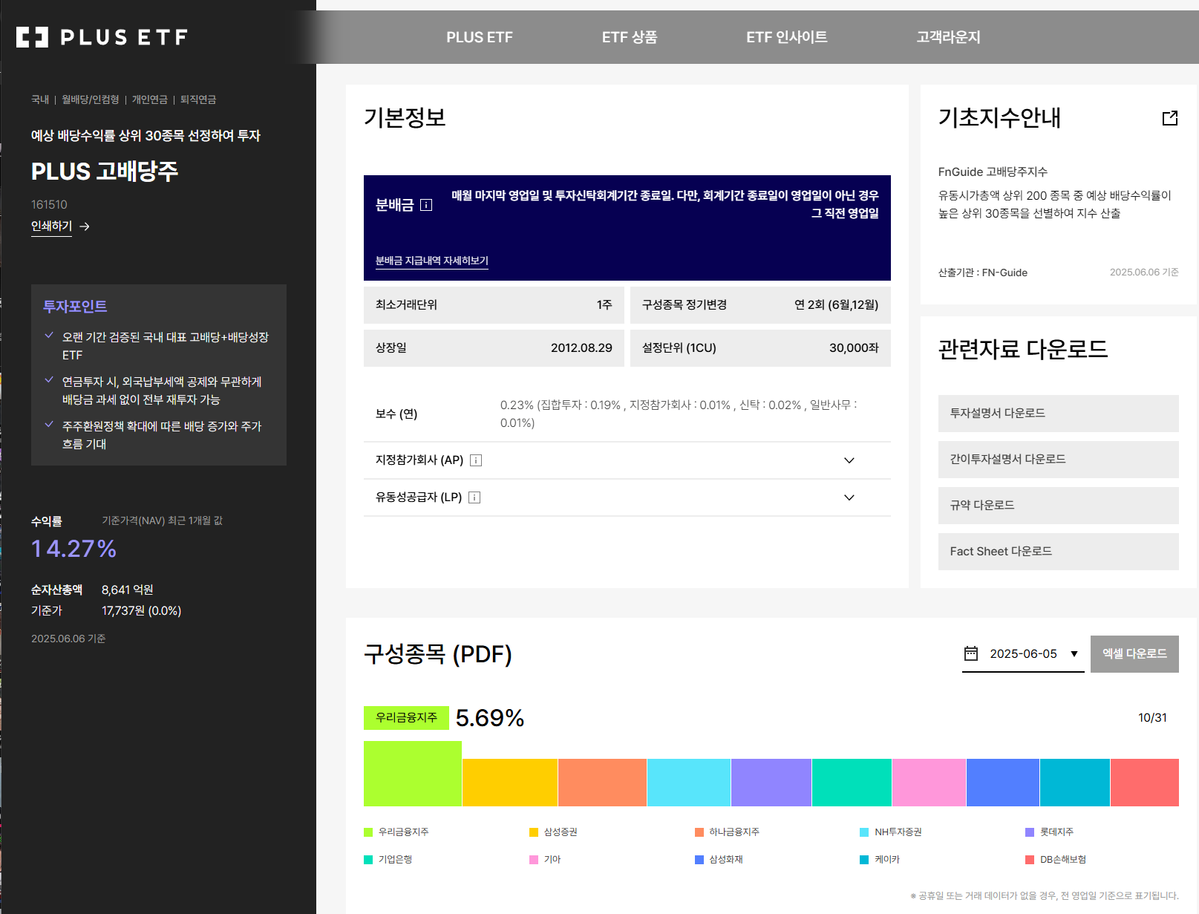
Task: Open the ETF 상품 menu
Action: click(630, 37)
